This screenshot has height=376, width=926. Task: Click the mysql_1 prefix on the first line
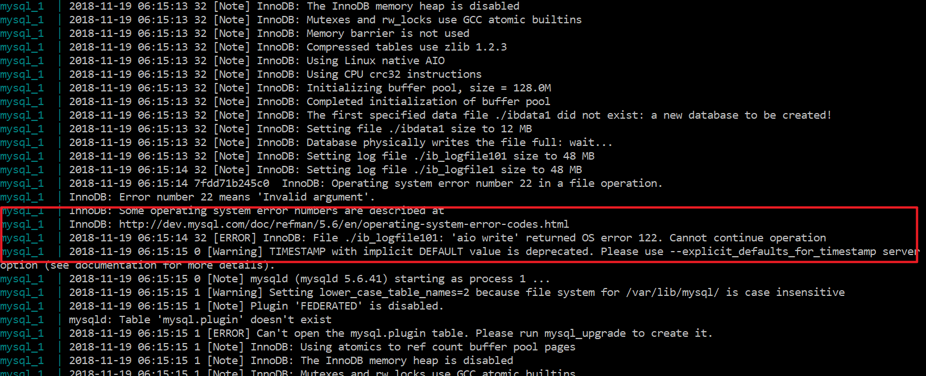click(x=22, y=6)
